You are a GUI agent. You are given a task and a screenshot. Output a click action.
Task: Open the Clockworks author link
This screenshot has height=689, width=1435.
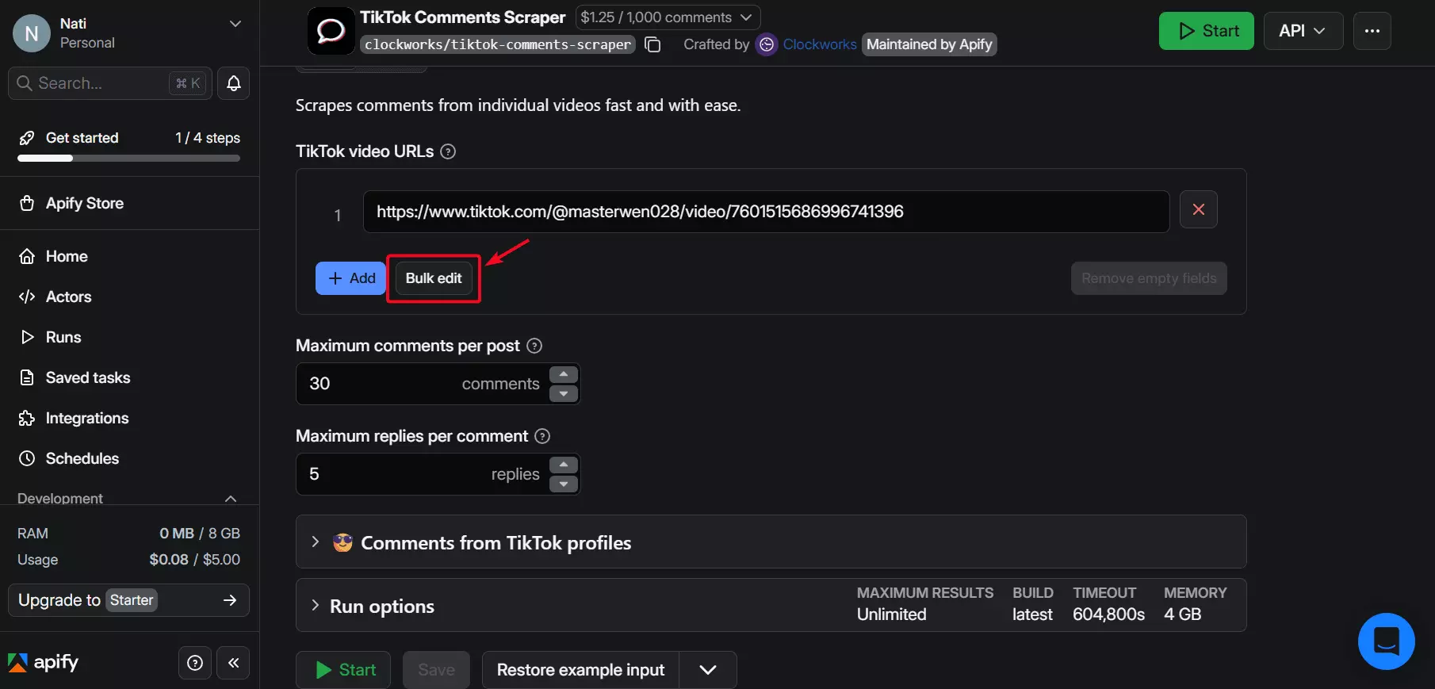point(820,44)
